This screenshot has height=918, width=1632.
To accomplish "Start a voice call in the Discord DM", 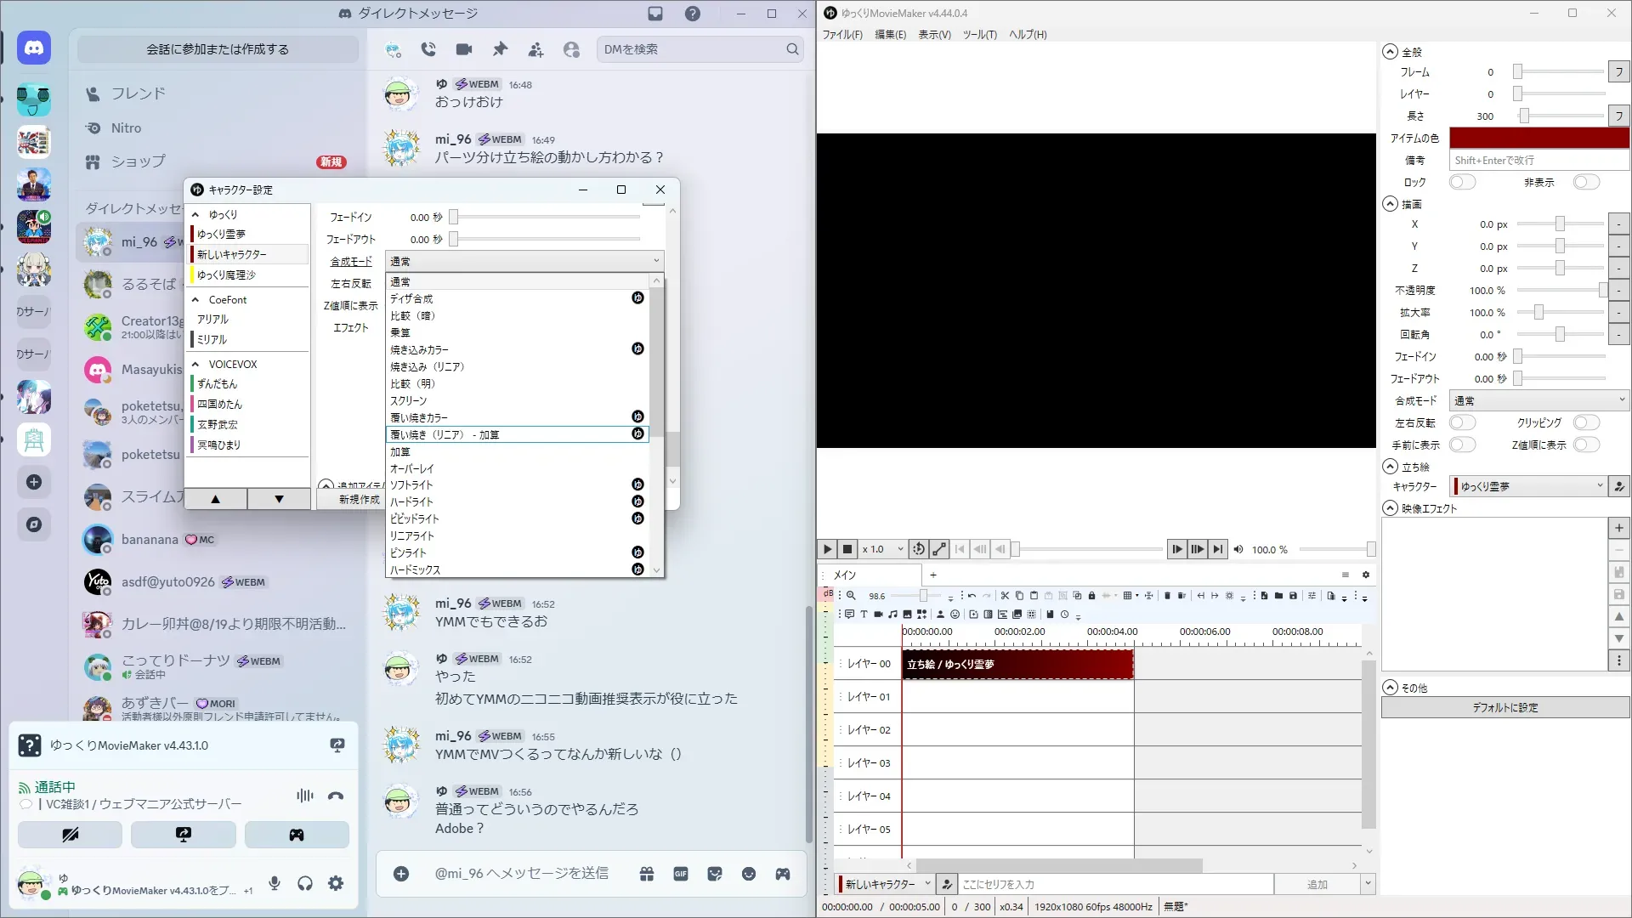I will point(428,49).
